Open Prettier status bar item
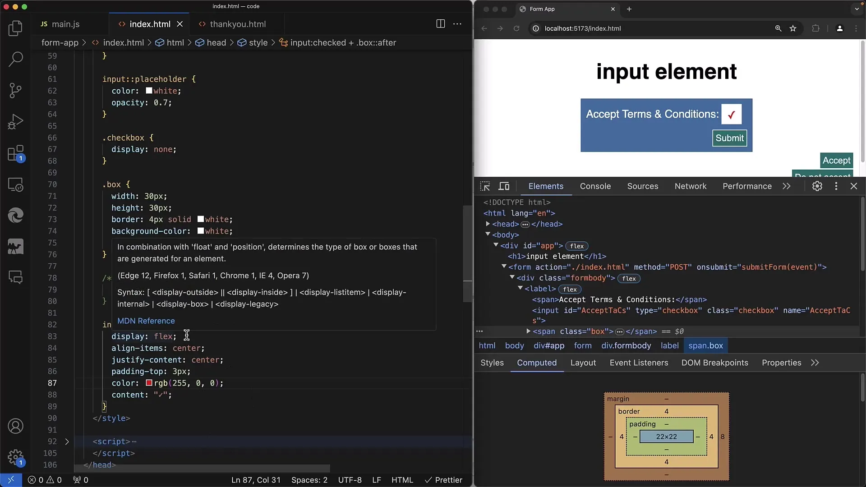This screenshot has height=487, width=866. 443,480
